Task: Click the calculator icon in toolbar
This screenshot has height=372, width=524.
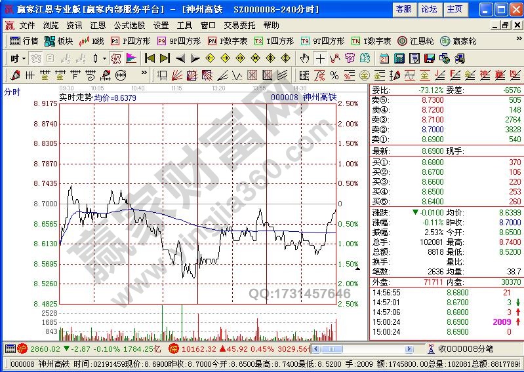Action: click(x=399, y=58)
